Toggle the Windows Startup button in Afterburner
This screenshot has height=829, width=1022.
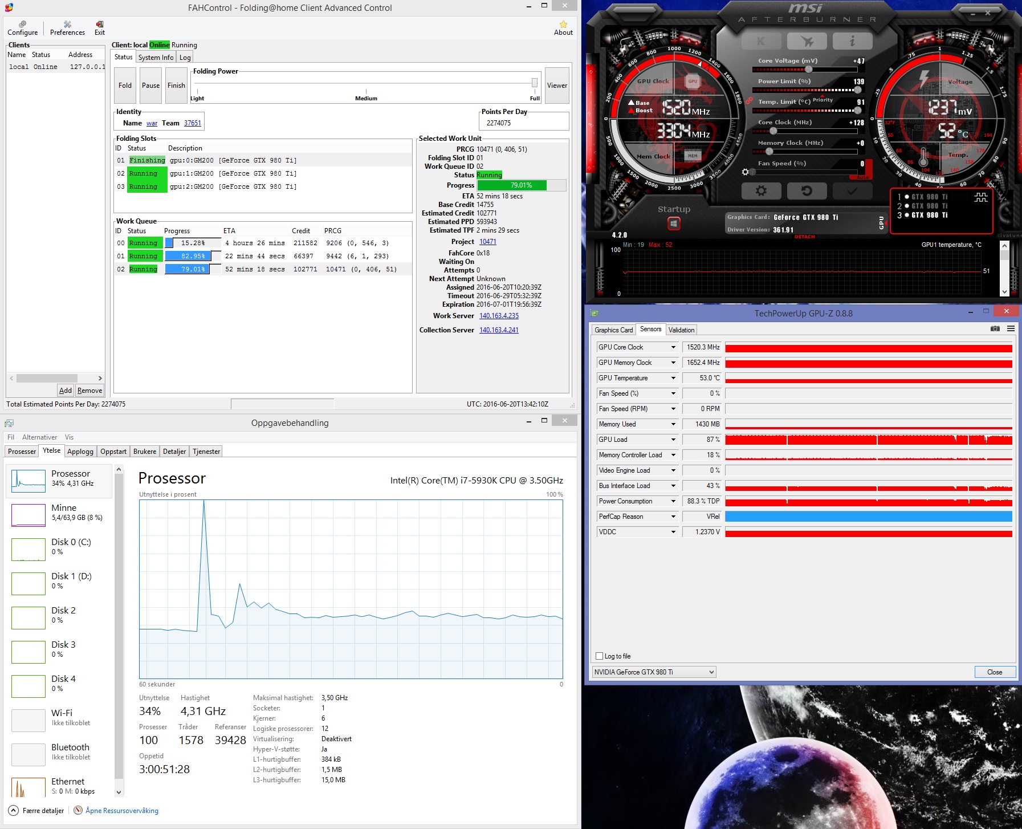pyautogui.click(x=674, y=223)
